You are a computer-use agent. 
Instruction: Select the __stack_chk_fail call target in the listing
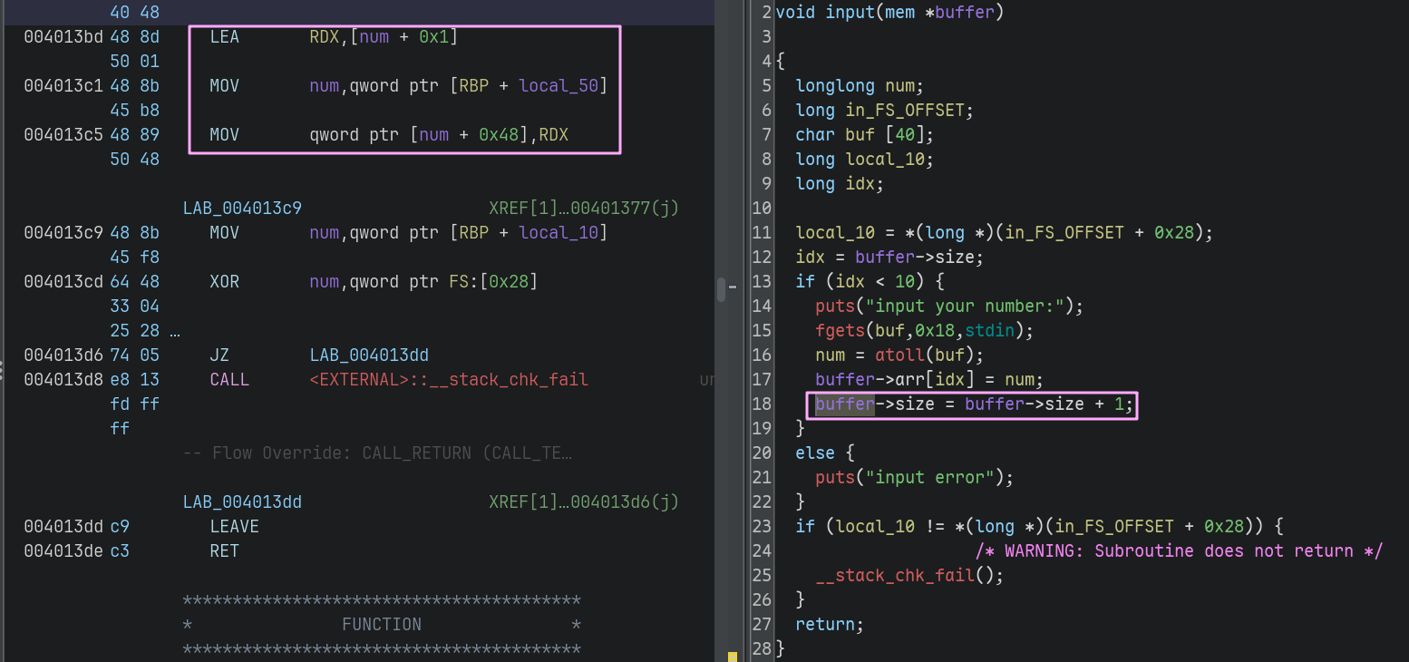(x=449, y=380)
